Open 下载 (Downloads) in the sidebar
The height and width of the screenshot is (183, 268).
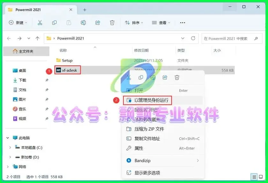pyautogui.click(x=19, y=80)
